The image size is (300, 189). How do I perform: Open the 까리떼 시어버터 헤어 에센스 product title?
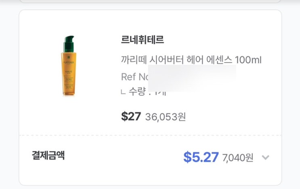[178, 60]
